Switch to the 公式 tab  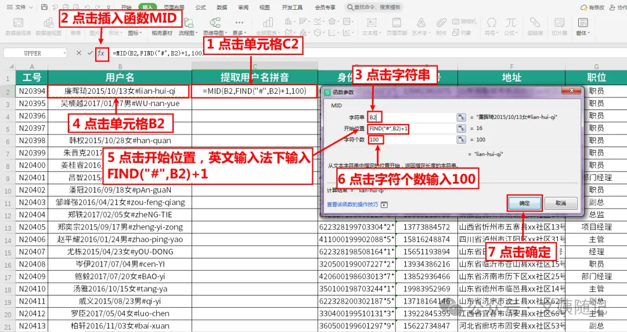tap(201, 7)
